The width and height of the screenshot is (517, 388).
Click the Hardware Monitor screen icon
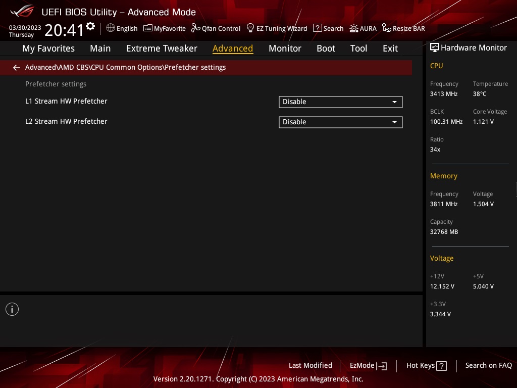pos(435,48)
